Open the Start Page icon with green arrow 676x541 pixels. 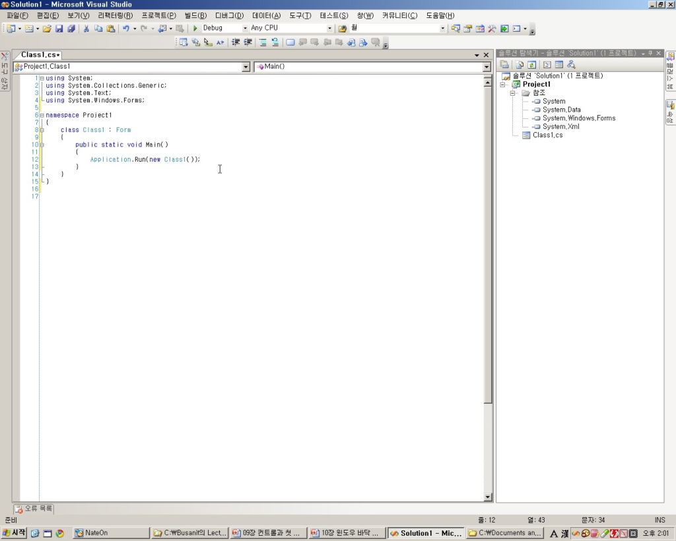(x=504, y=28)
